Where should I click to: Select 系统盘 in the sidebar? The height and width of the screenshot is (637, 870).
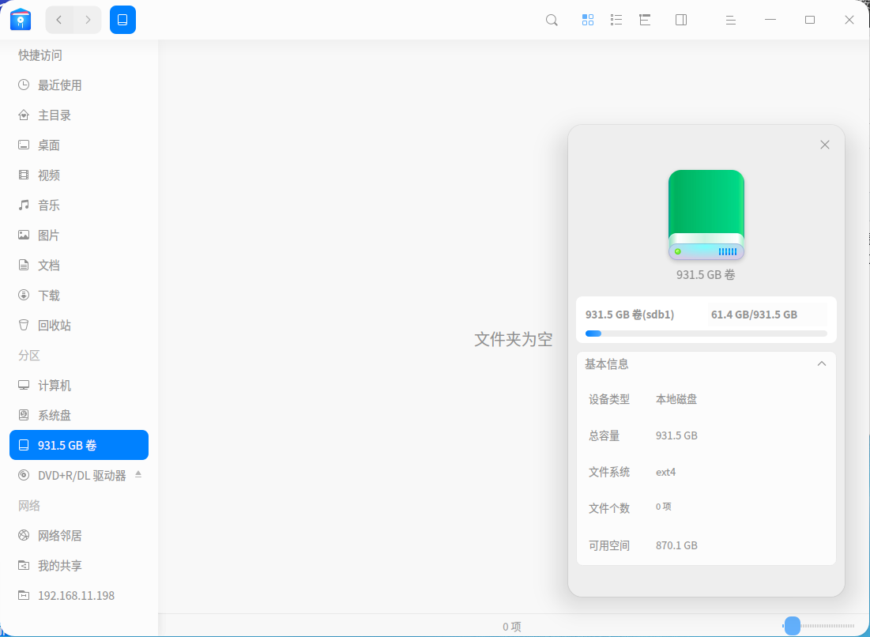(x=55, y=416)
